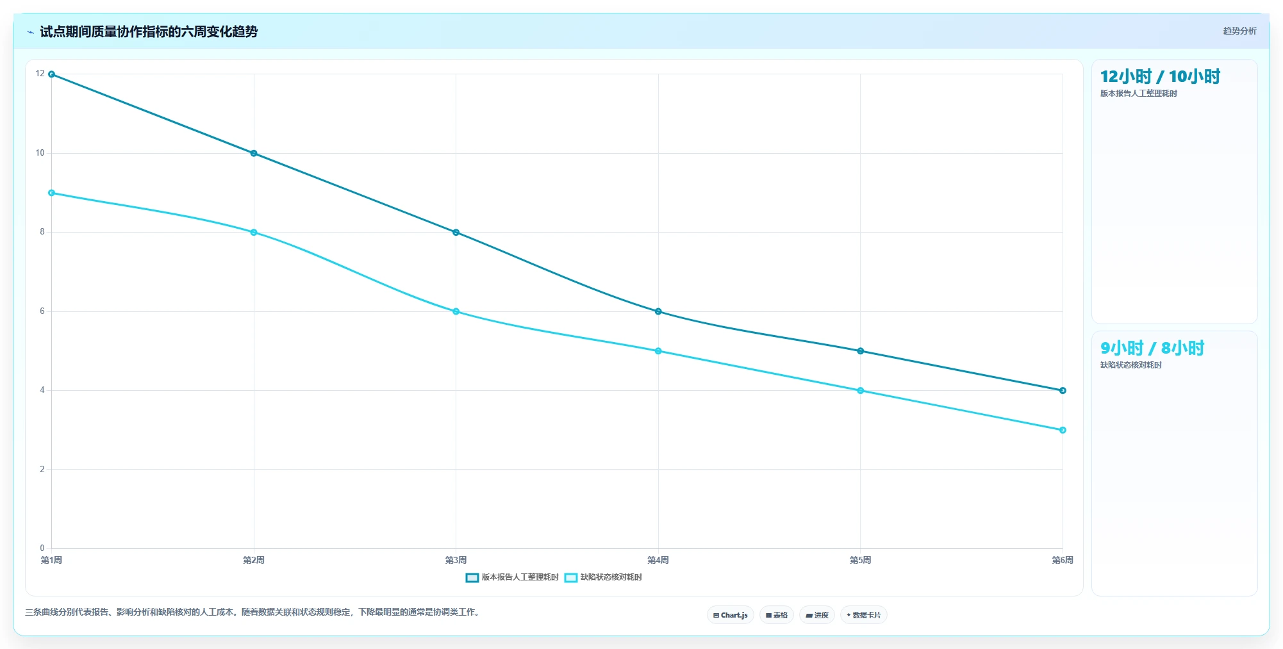The image size is (1283, 649).
Task: Click the cyan line point at 第4周
Action: [658, 351]
